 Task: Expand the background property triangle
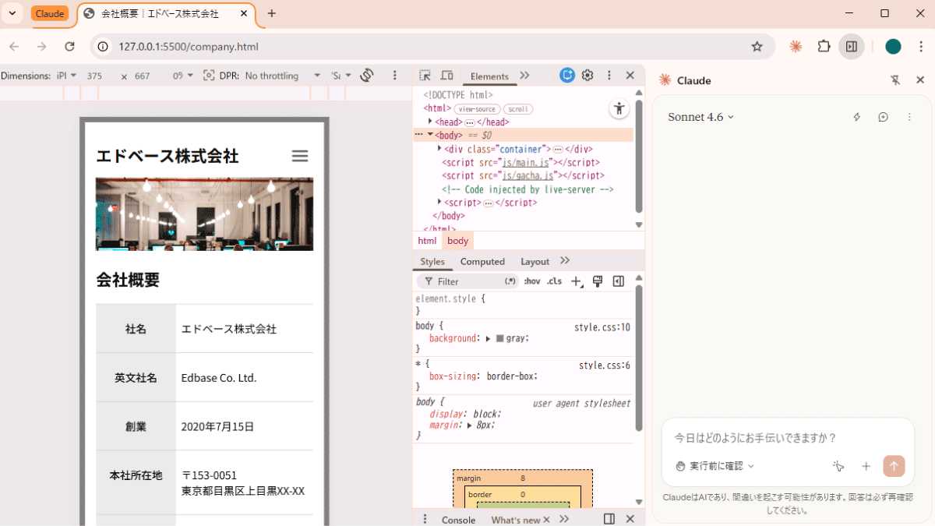[x=489, y=338]
